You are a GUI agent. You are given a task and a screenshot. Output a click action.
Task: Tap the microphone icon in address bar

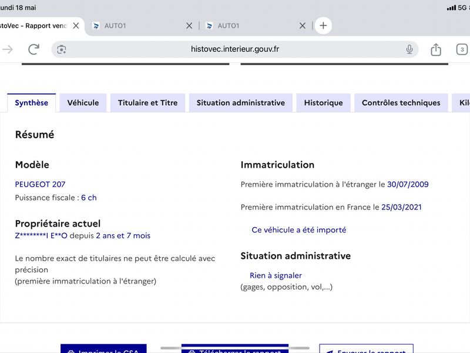click(x=409, y=49)
